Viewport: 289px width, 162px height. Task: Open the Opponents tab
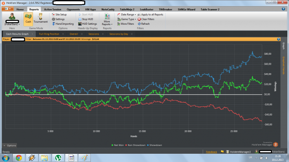click(73, 9)
